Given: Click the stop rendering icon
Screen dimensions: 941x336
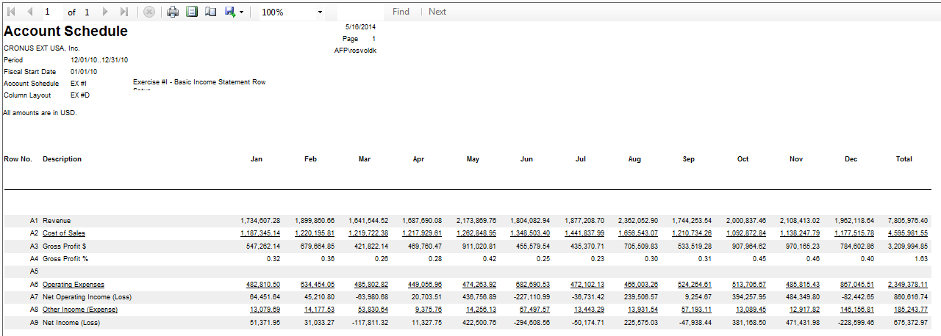Looking at the screenshot, I should tap(149, 12).
